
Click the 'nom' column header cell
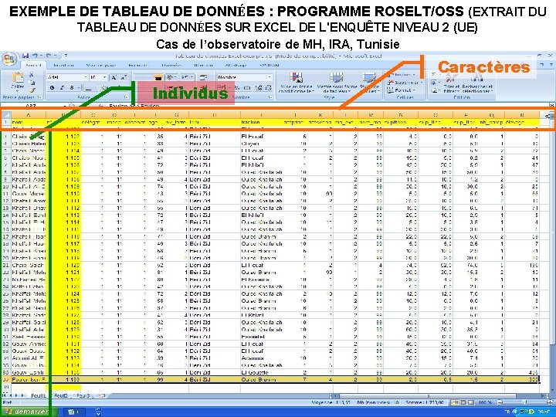(29, 122)
